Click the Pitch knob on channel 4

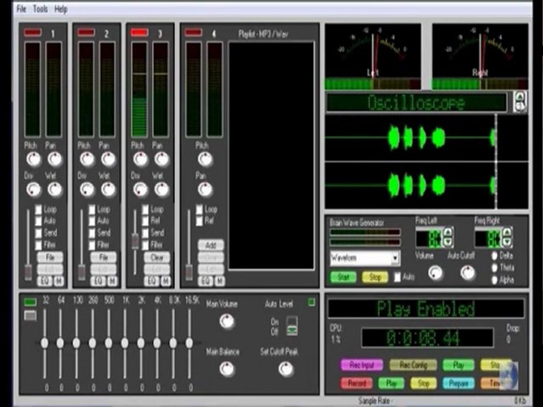point(205,159)
